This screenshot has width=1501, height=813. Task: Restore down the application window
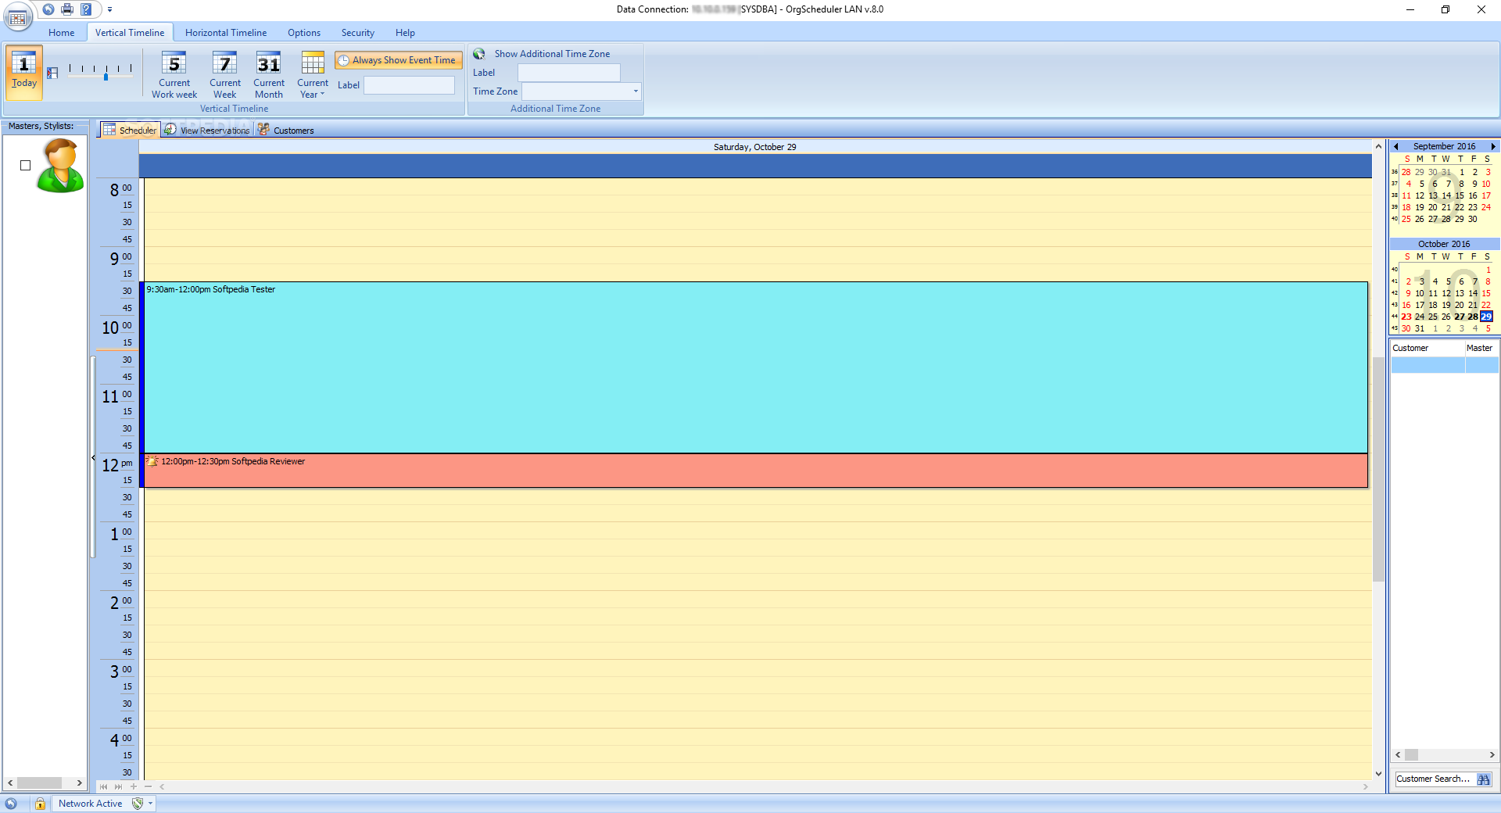[1445, 9]
